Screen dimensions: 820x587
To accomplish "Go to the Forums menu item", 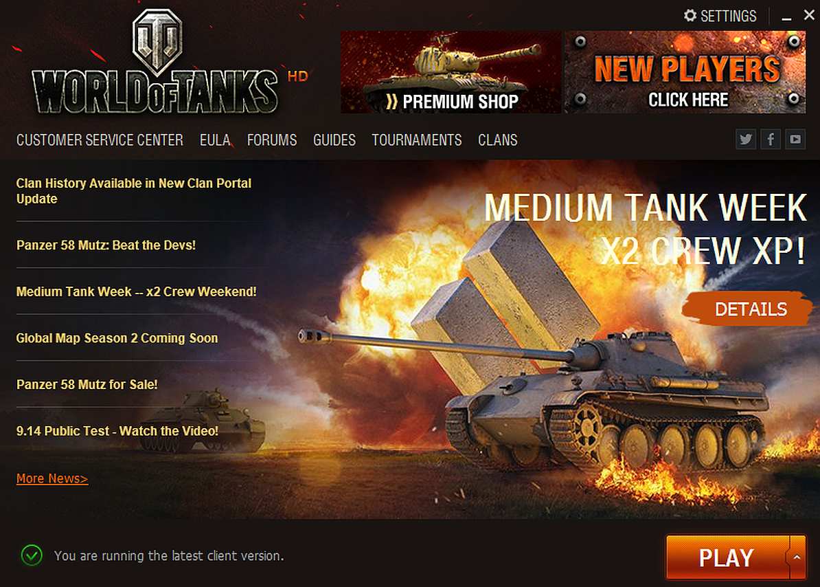I will pos(272,140).
